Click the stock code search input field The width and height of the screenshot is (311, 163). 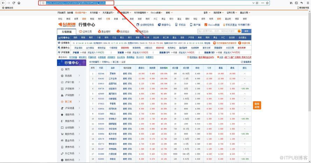click(x=218, y=31)
